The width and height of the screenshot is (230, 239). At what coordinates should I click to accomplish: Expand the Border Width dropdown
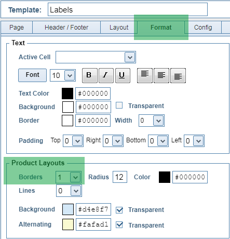point(152,121)
